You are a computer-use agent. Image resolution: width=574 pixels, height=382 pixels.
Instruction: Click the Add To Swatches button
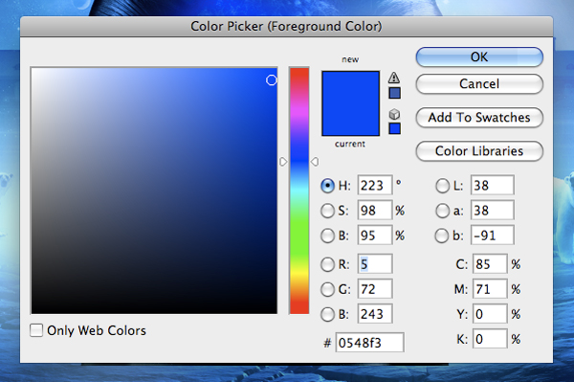tap(479, 118)
